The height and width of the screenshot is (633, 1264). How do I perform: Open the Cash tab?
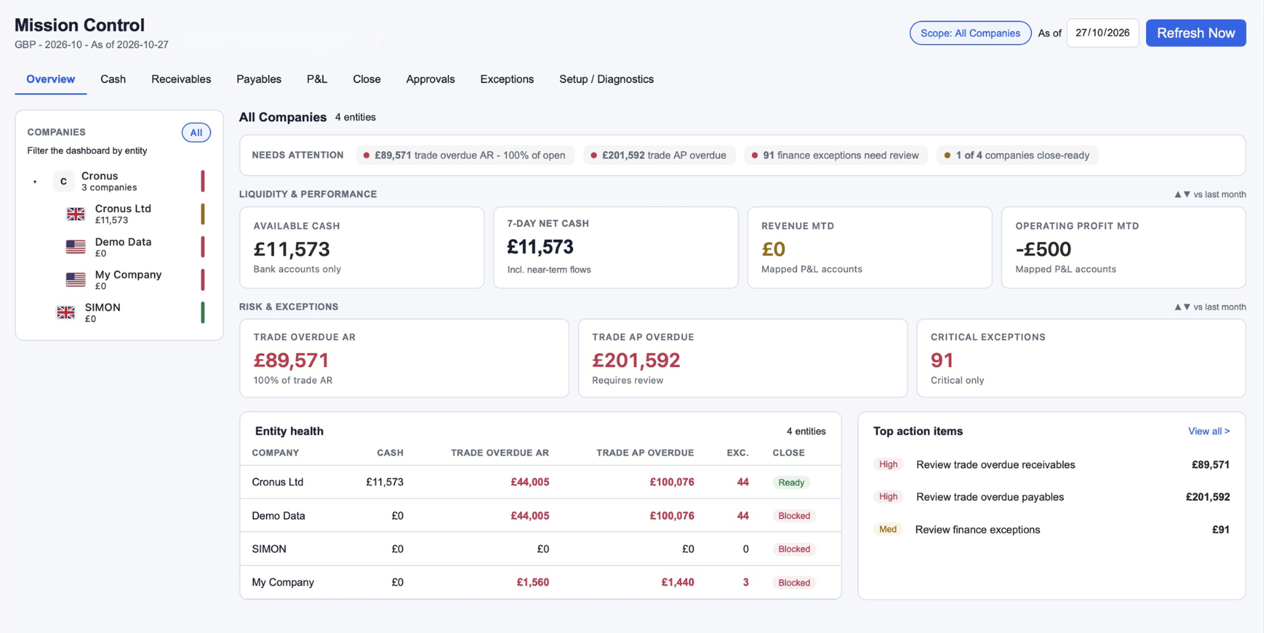click(x=113, y=79)
